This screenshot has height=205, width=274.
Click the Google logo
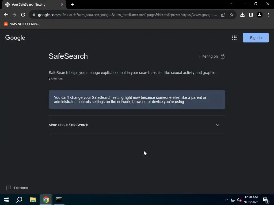click(15, 38)
